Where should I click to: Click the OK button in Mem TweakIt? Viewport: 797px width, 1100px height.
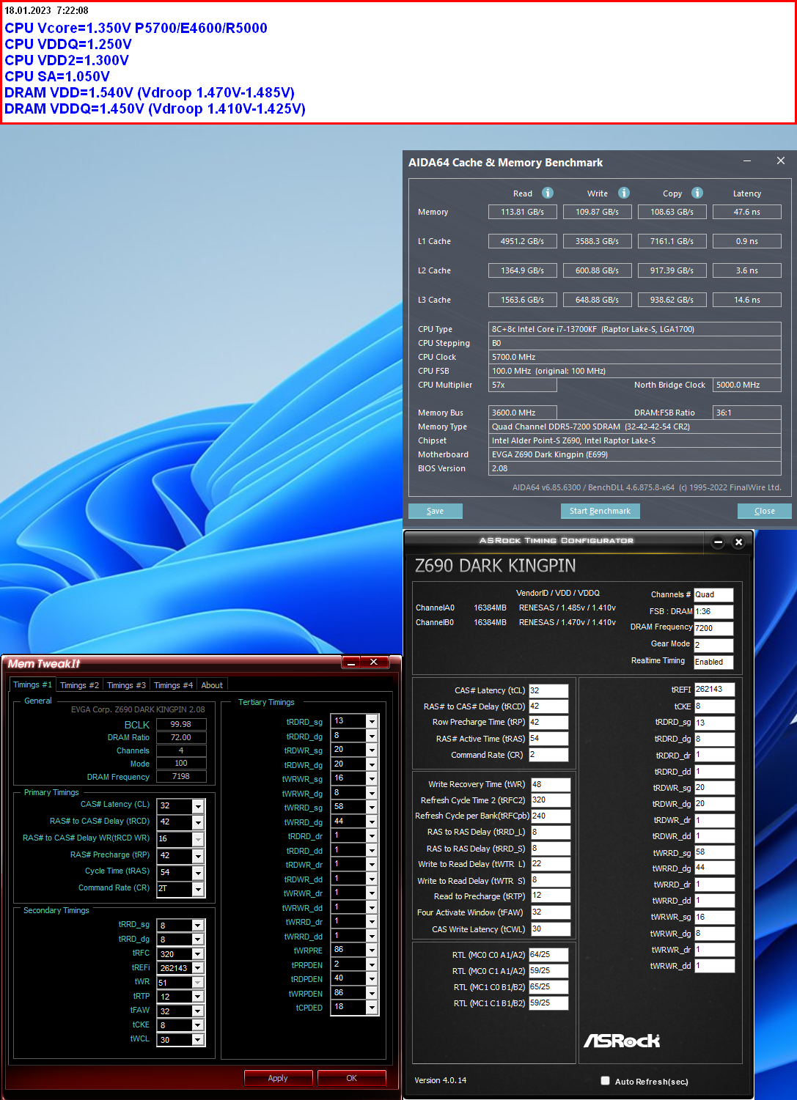tap(351, 1078)
